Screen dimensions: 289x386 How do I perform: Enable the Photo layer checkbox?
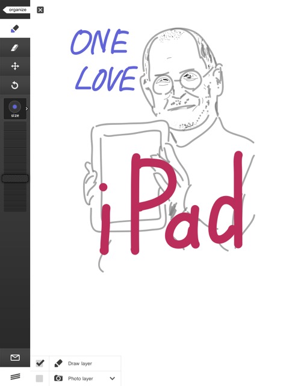coord(39,378)
